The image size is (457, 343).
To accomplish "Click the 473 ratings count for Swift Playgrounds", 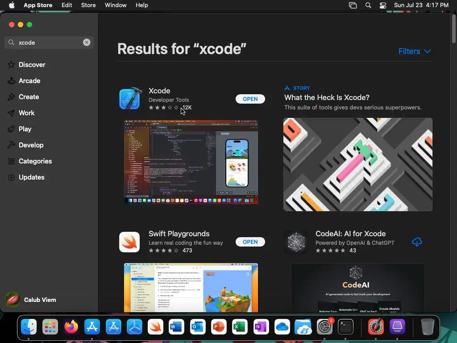I will pos(187,250).
